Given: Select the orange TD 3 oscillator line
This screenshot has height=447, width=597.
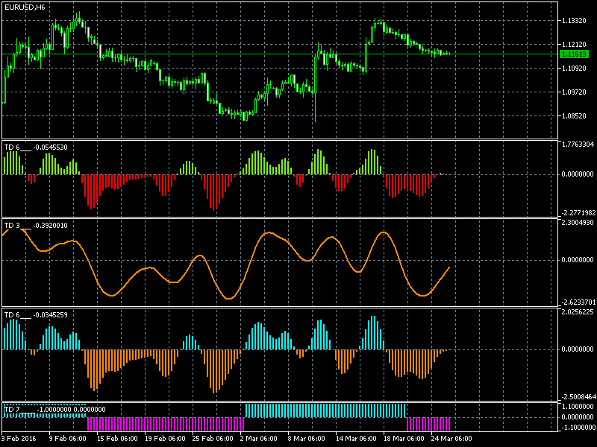Looking at the screenshot, I should click(x=112, y=294).
